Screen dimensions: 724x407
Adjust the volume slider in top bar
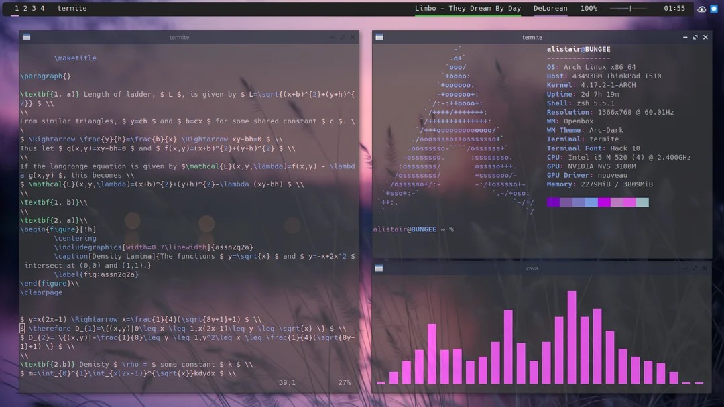tap(629, 8)
